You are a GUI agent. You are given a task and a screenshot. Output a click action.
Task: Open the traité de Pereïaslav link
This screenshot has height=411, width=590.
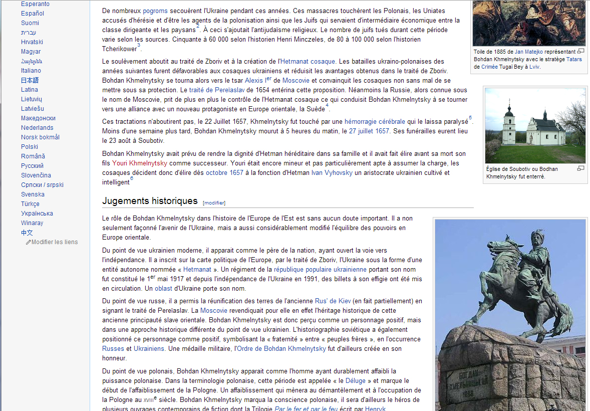(217, 90)
